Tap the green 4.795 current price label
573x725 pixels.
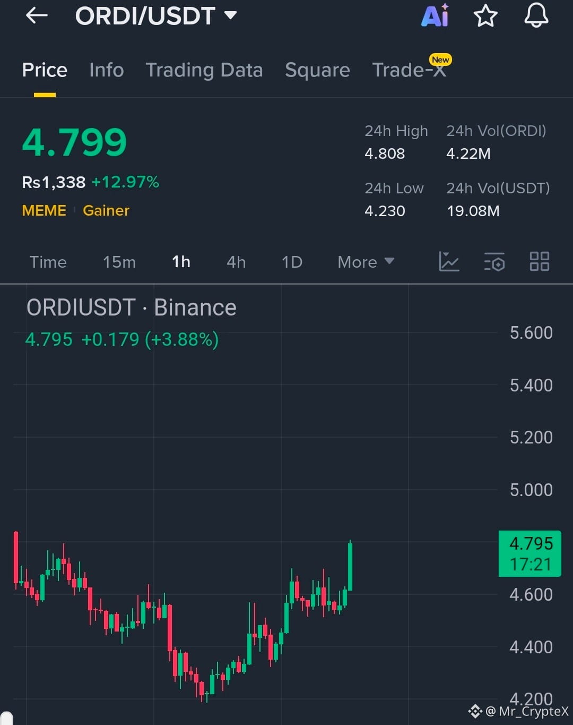[530, 553]
